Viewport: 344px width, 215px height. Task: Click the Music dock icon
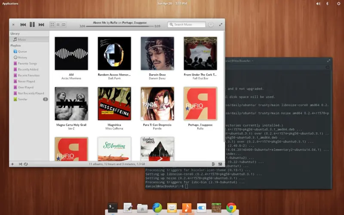pos(187,208)
